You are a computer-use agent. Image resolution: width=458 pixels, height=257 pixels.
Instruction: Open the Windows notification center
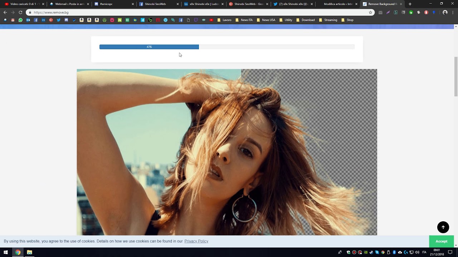[450, 252]
